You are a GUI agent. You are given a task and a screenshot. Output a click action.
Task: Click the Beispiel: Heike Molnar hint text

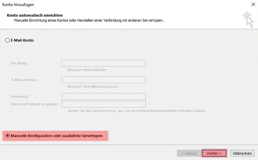point(87,70)
